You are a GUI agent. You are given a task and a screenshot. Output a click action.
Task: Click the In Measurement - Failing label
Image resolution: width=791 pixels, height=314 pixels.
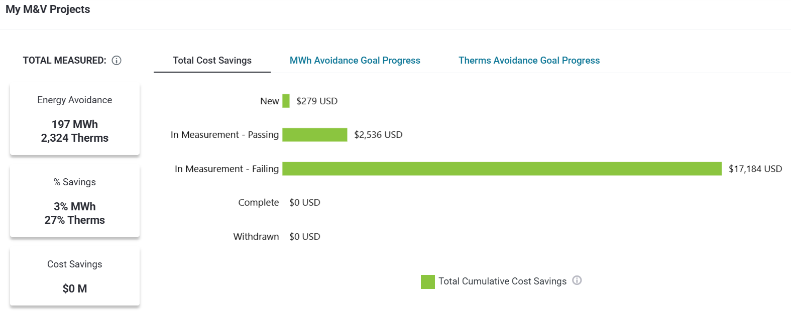(227, 169)
